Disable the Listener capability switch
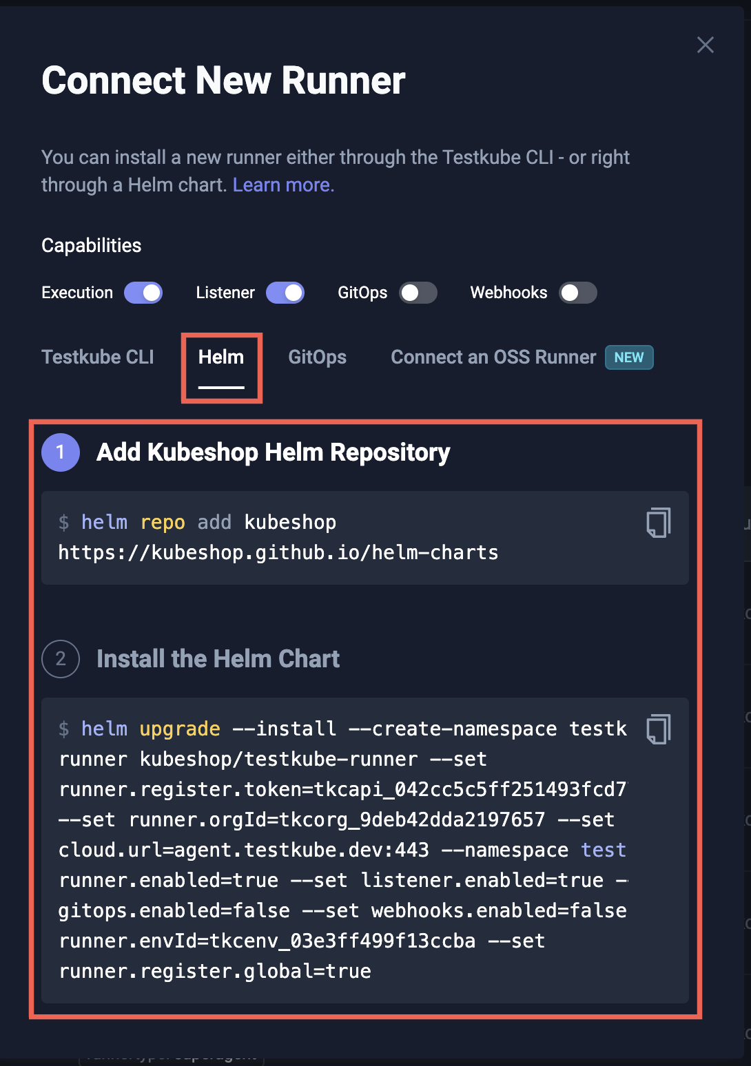Viewport: 751px width, 1066px height. tap(285, 293)
